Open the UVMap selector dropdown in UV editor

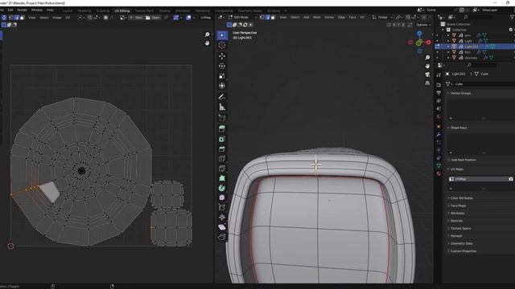point(206,18)
